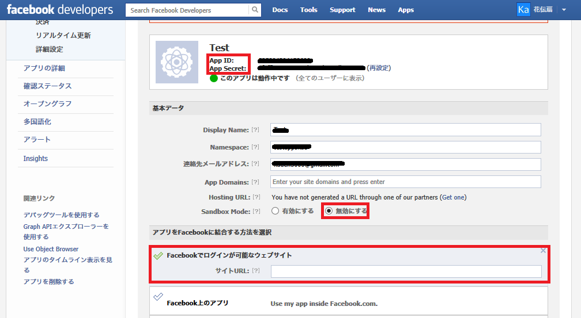581x318 pixels.
Task: Click the help [?] next to Namespace
Action: tap(255, 147)
